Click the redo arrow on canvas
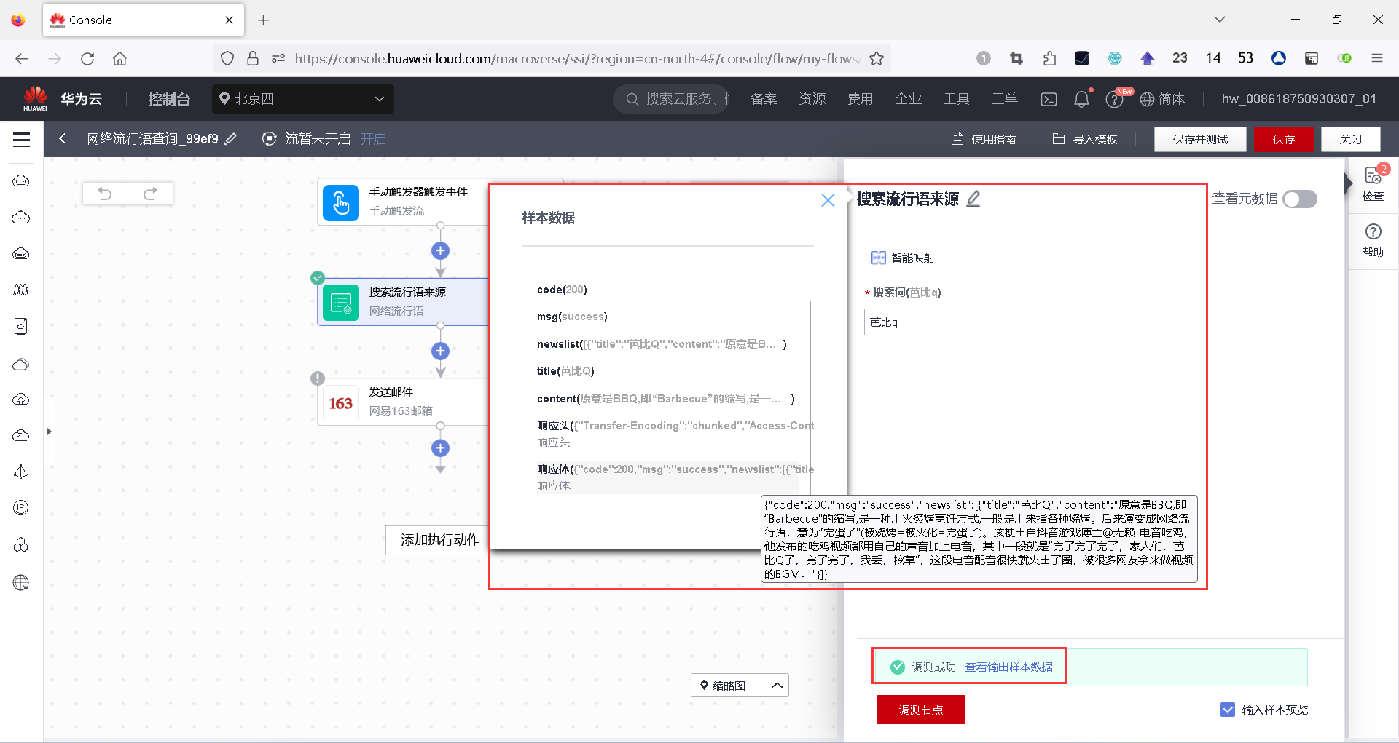 click(150, 194)
